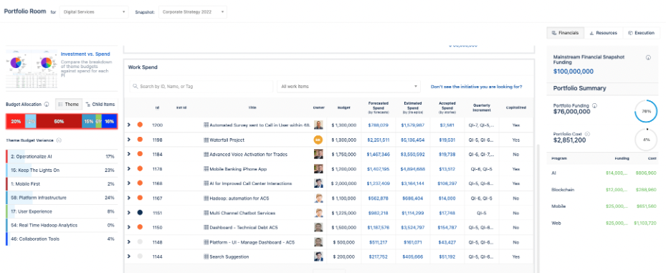The height and width of the screenshot is (273, 666).
Task: Select the 46: Collaboration Tools theme
Action: [62, 239]
